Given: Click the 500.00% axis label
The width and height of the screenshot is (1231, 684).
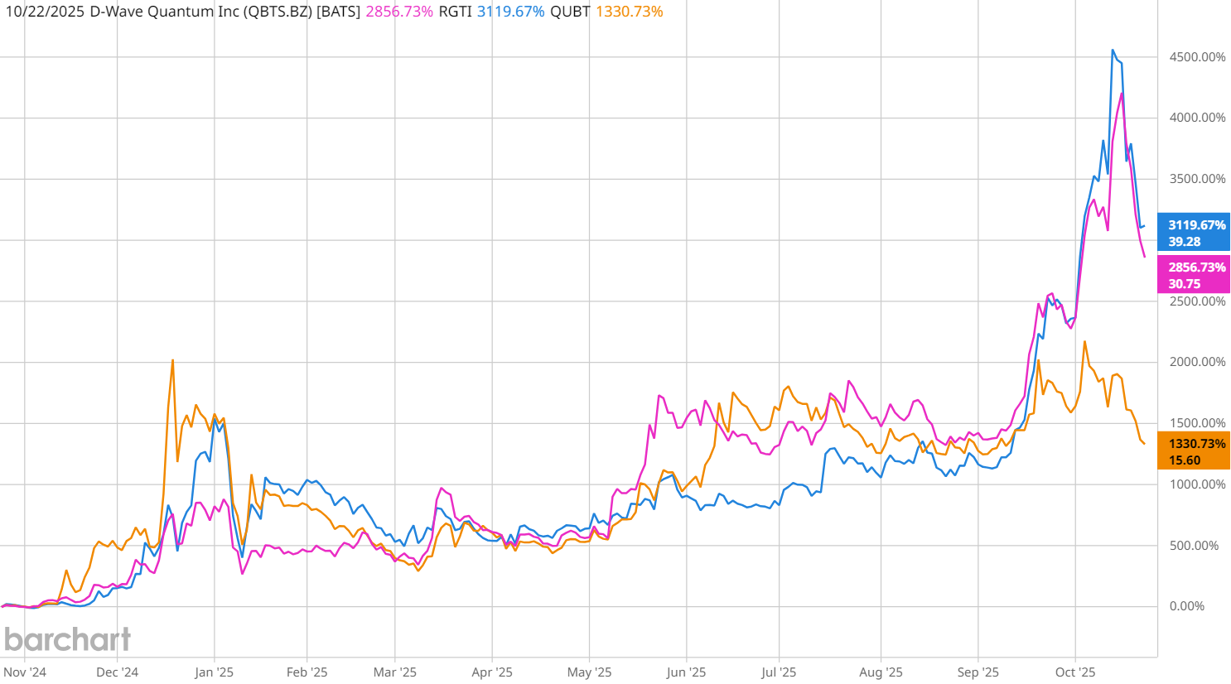Looking at the screenshot, I should click(x=1194, y=546).
